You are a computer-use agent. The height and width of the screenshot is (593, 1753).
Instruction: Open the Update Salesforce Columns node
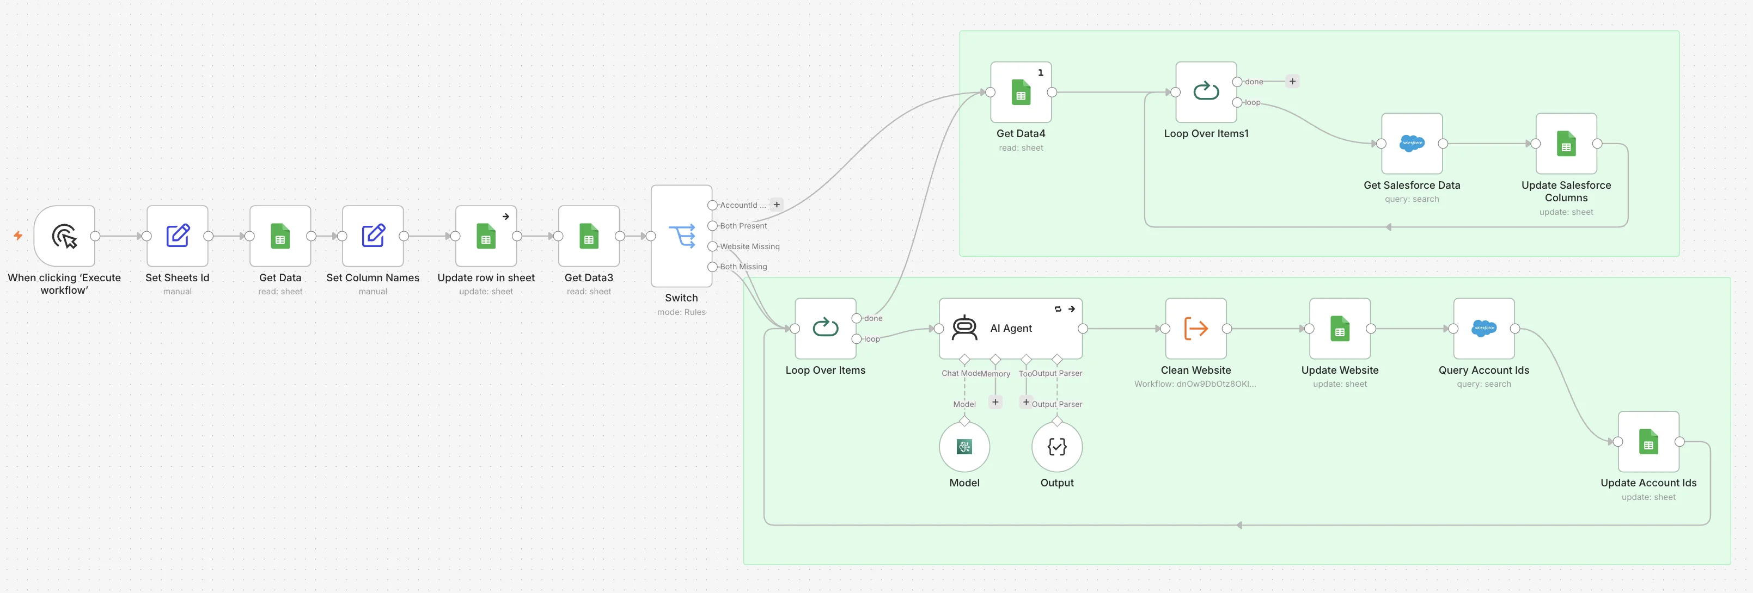point(1567,144)
